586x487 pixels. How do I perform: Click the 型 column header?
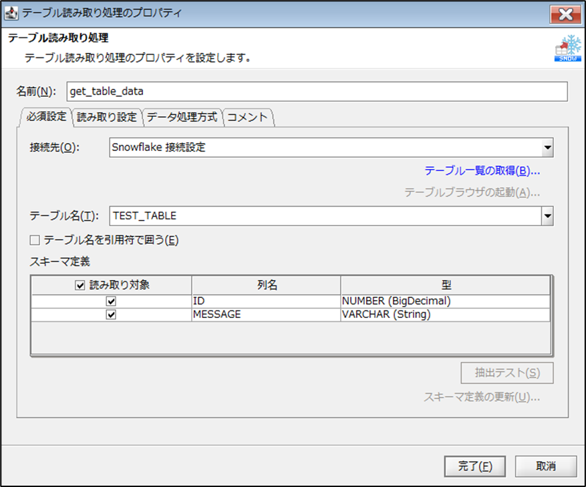[x=445, y=285]
